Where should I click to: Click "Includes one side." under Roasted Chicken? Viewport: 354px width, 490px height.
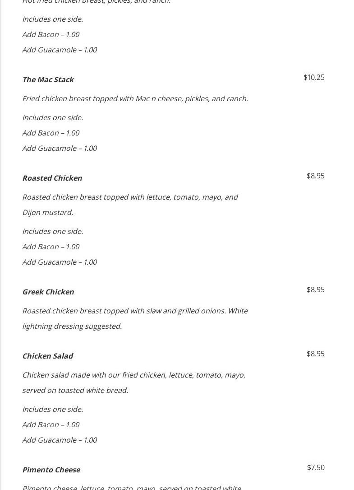pos(52,231)
